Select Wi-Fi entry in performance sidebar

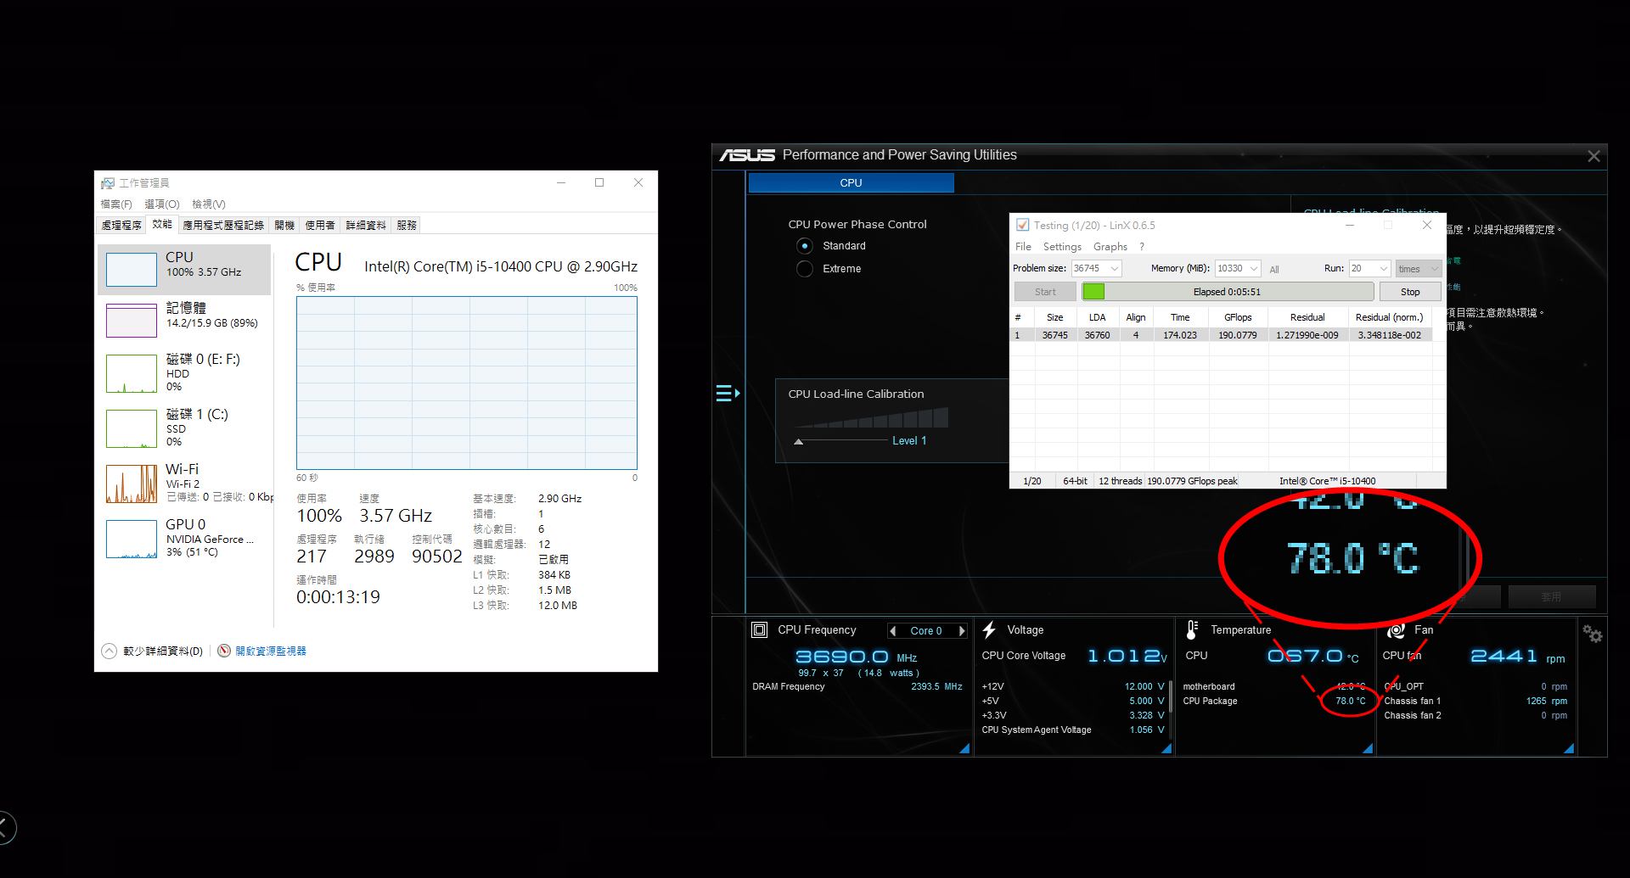tap(185, 483)
